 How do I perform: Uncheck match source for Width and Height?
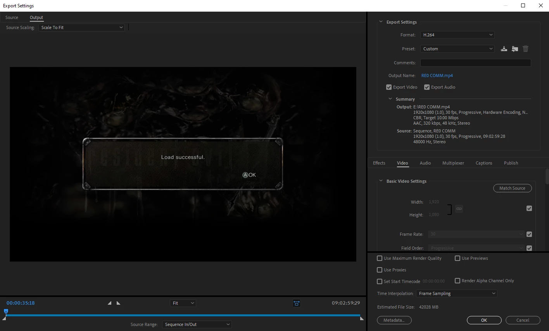529,208
